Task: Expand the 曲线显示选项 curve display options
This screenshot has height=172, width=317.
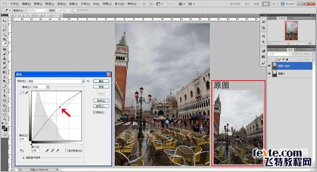Action: [x=23, y=157]
